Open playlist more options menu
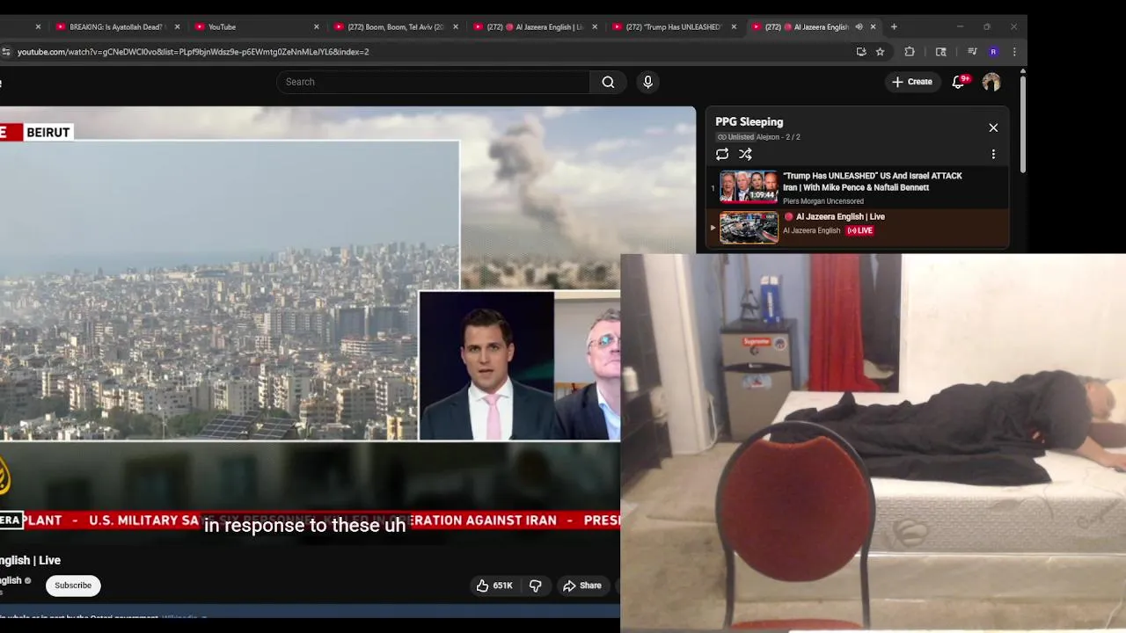1126x633 pixels. [x=993, y=154]
